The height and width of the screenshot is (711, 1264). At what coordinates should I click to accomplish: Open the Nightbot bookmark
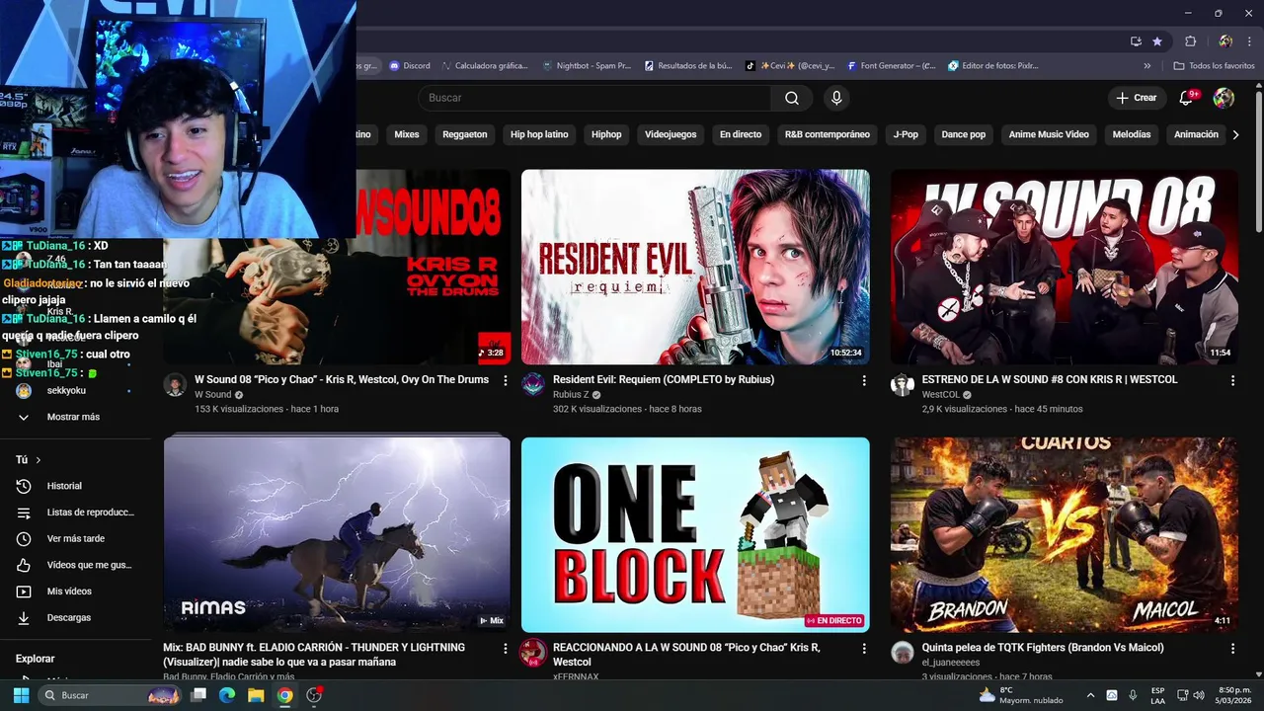coord(587,66)
